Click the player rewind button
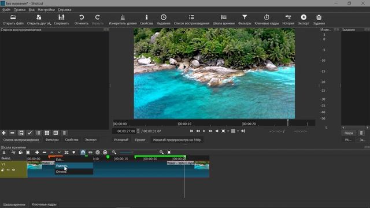This screenshot has width=370, height=208. coord(198,131)
